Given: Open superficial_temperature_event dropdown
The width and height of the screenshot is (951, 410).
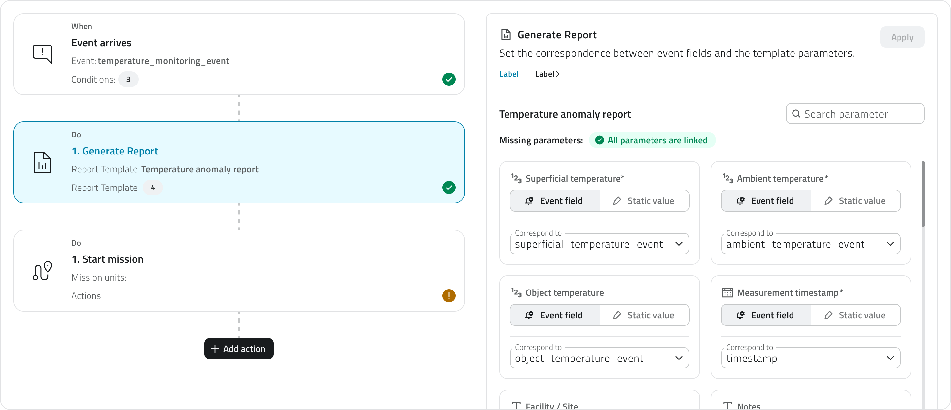Looking at the screenshot, I should (x=600, y=244).
